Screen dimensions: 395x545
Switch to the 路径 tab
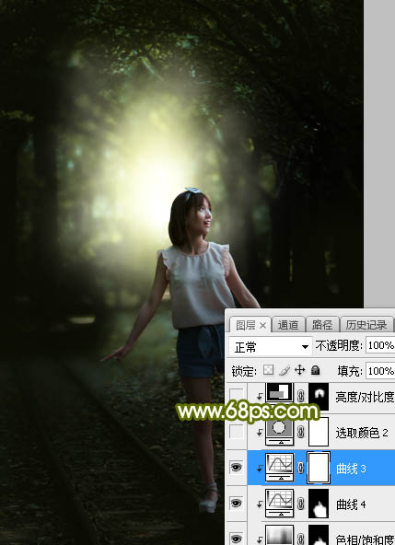pos(322,325)
